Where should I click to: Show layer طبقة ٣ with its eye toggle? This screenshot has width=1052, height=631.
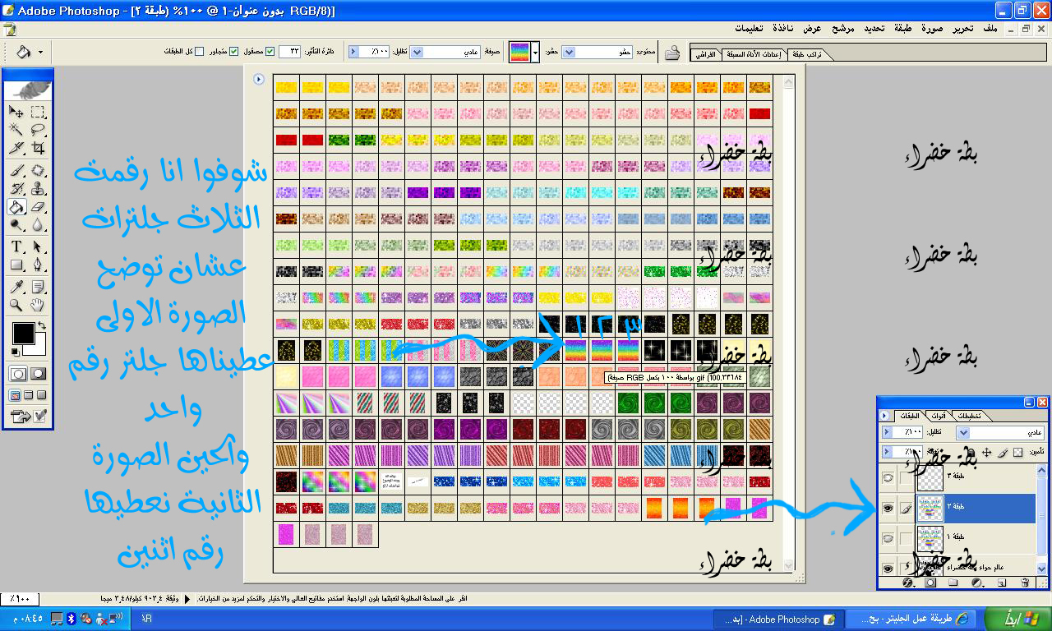click(888, 477)
